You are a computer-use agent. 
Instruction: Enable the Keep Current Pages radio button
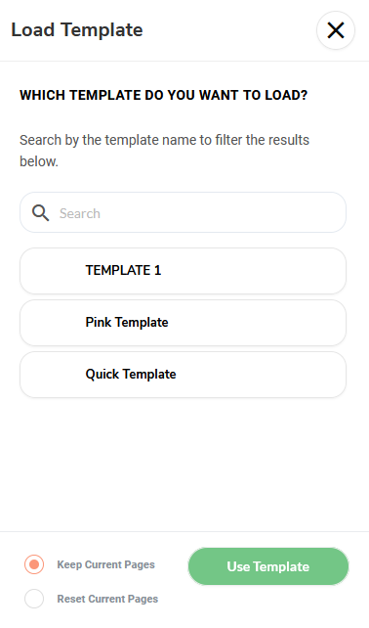tap(34, 564)
